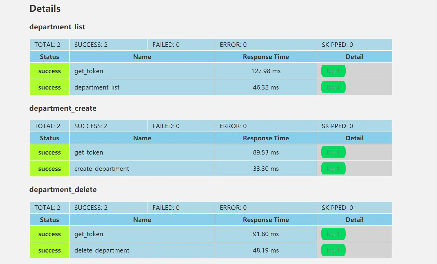Screen dimensions: 437x264
Task: Select the 48.19 ms response time
Action: (x=266, y=250)
